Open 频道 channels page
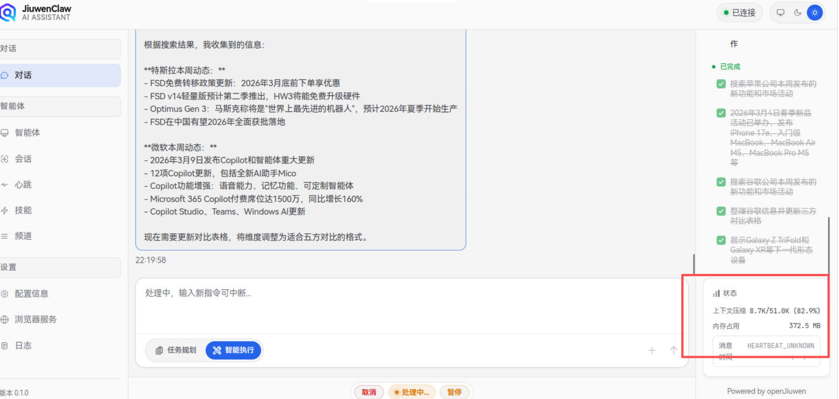 pos(60,236)
